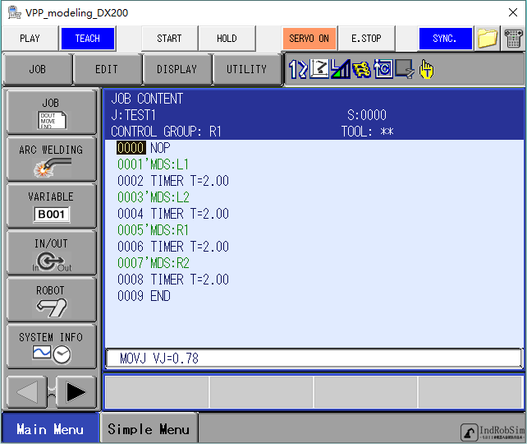
Task: Select line 0006 TIMER T=2.00
Action: pyautogui.click(x=173, y=247)
